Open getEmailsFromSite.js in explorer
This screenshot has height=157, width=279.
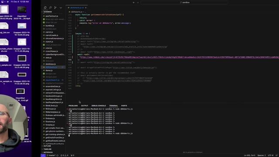coord(54,138)
